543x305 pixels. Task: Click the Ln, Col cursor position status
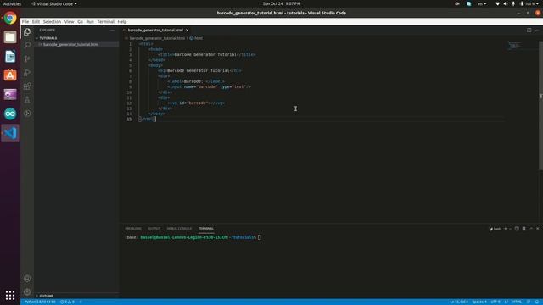coord(459,302)
